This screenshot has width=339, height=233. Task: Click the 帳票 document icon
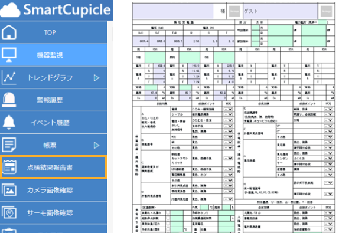pyautogui.click(x=9, y=145)
